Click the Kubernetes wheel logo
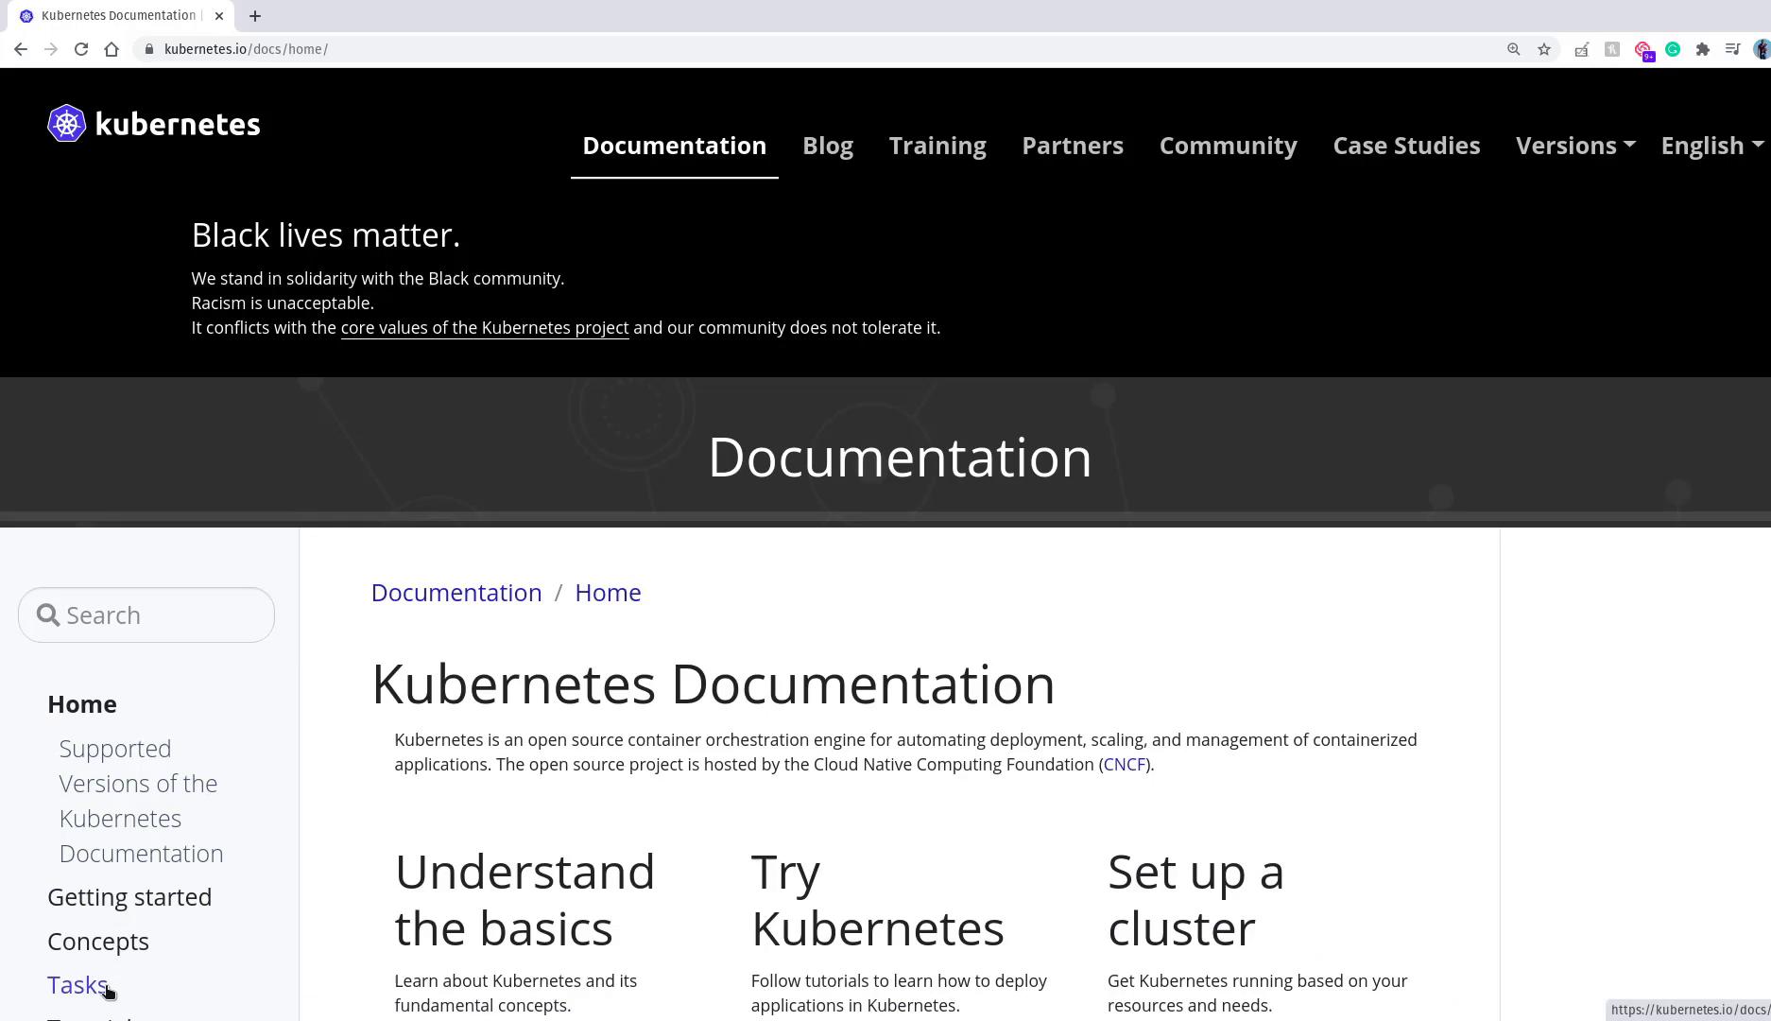This screenshot has width=1771, height=1021. [x=67, y=124]
